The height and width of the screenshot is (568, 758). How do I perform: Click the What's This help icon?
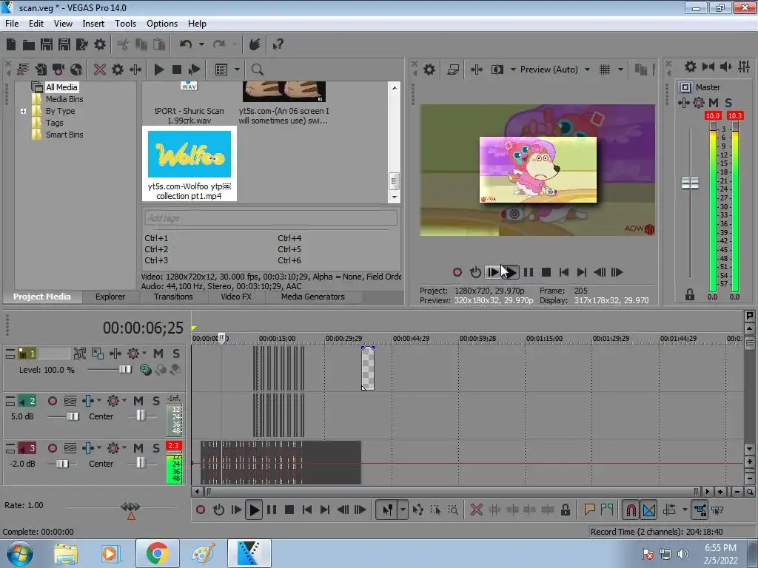[x=278, y=44]
